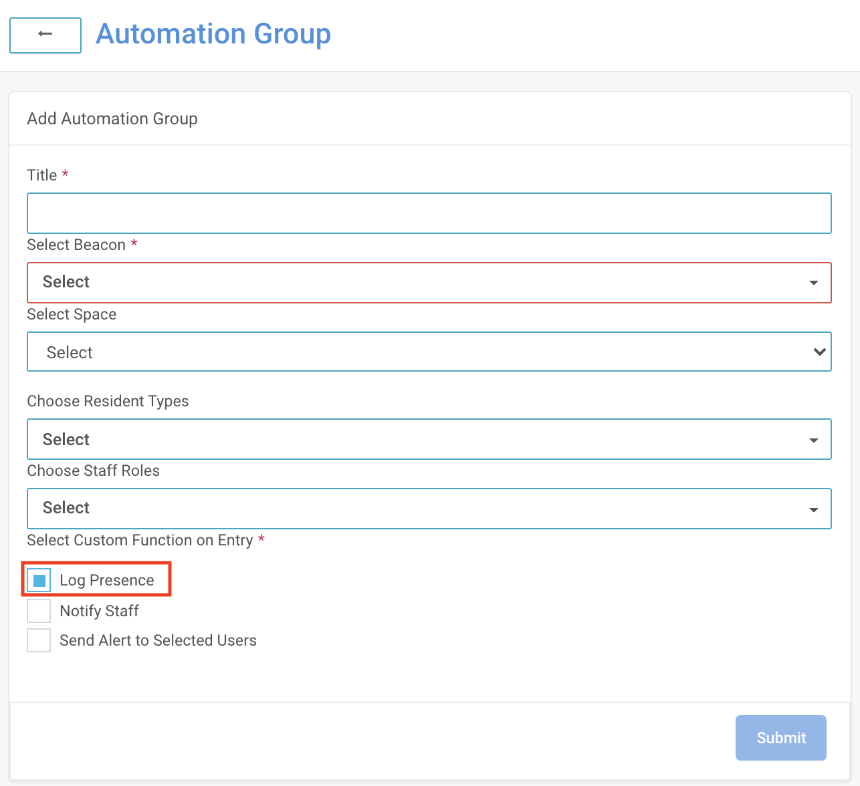Viewport: 860px width, 786px height.
Task: Open the Choose Staff Roles dropdown
Action: [415, 509]
